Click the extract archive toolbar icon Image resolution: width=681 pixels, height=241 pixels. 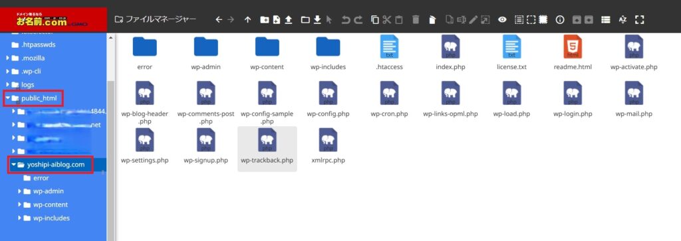[x=577, y=19]
